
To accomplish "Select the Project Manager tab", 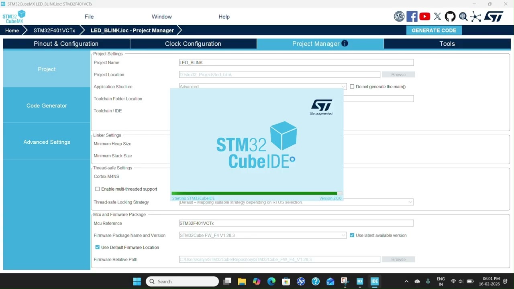I will coord(320,44).
